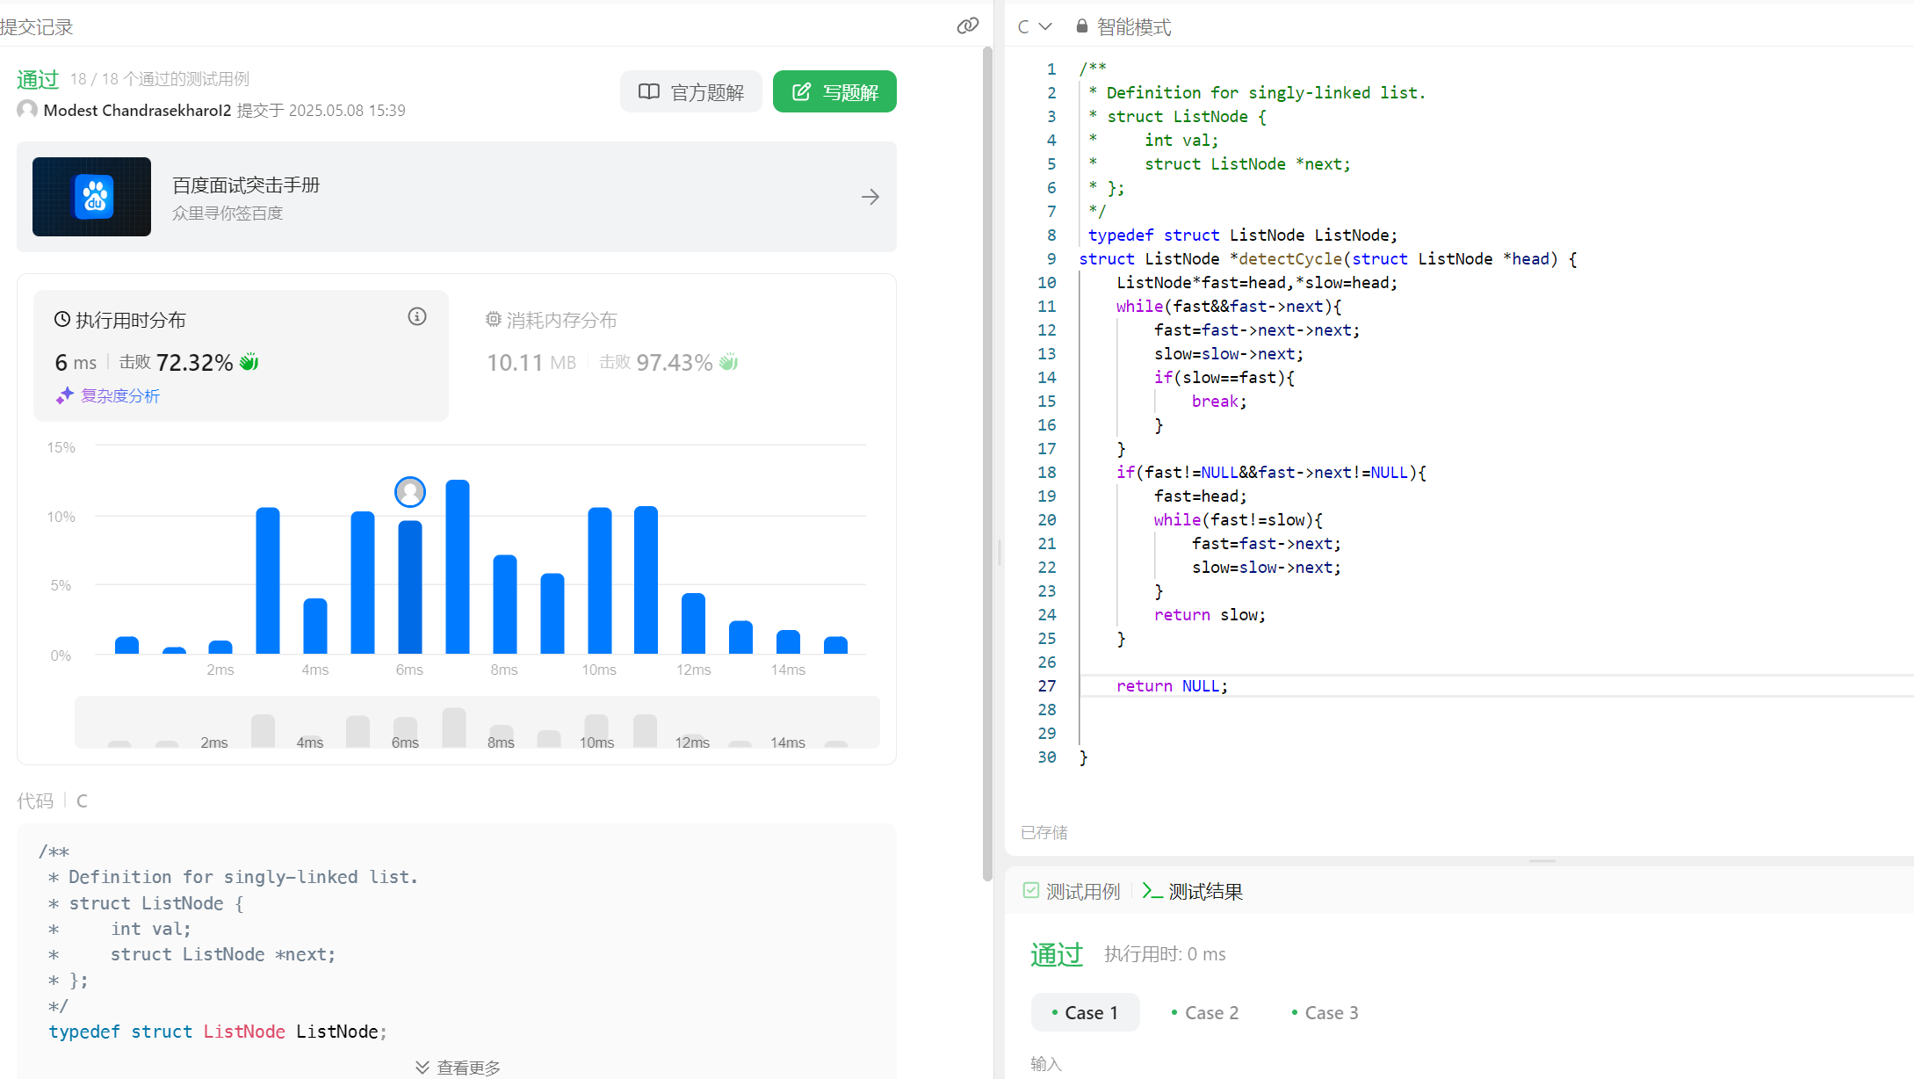This screenshot has height=1079, width=1914.
Task: Open the C language dropdown
Action: [1035, 26]
